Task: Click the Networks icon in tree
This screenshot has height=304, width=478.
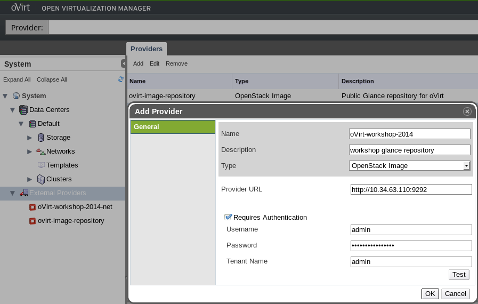Action: pyautogui.click(x=40, y=151)
